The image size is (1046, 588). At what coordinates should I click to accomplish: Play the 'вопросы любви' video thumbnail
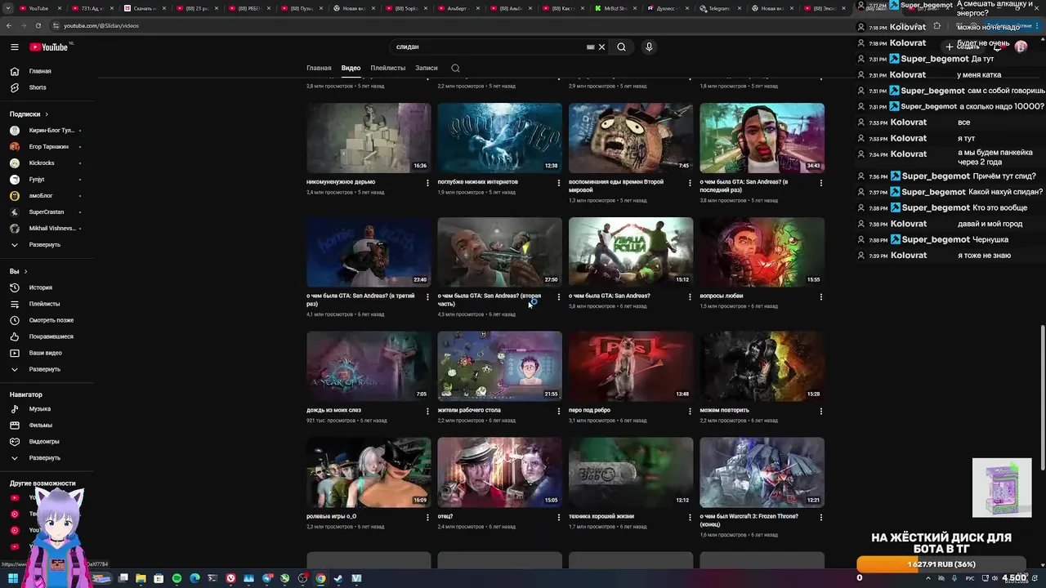762,252
